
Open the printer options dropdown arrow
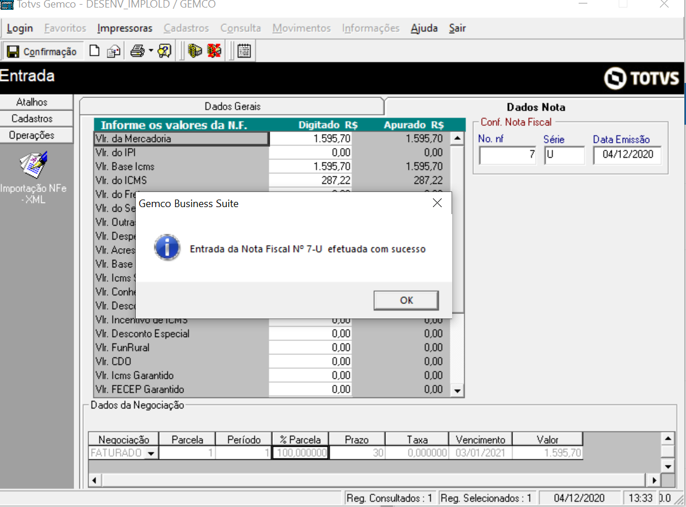[151, 51]
